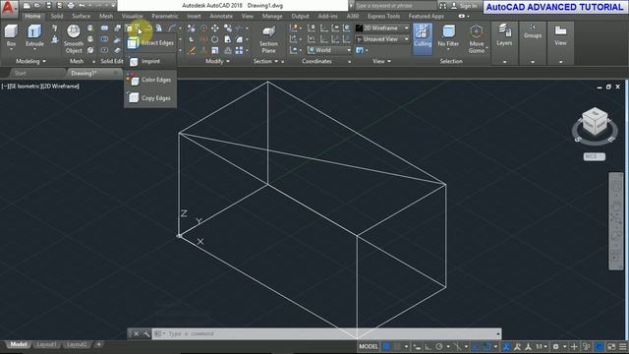Viewport: 629px width, 354px height.
Task: Click the Box solid tool icon
Action: (x=11, y=31)
